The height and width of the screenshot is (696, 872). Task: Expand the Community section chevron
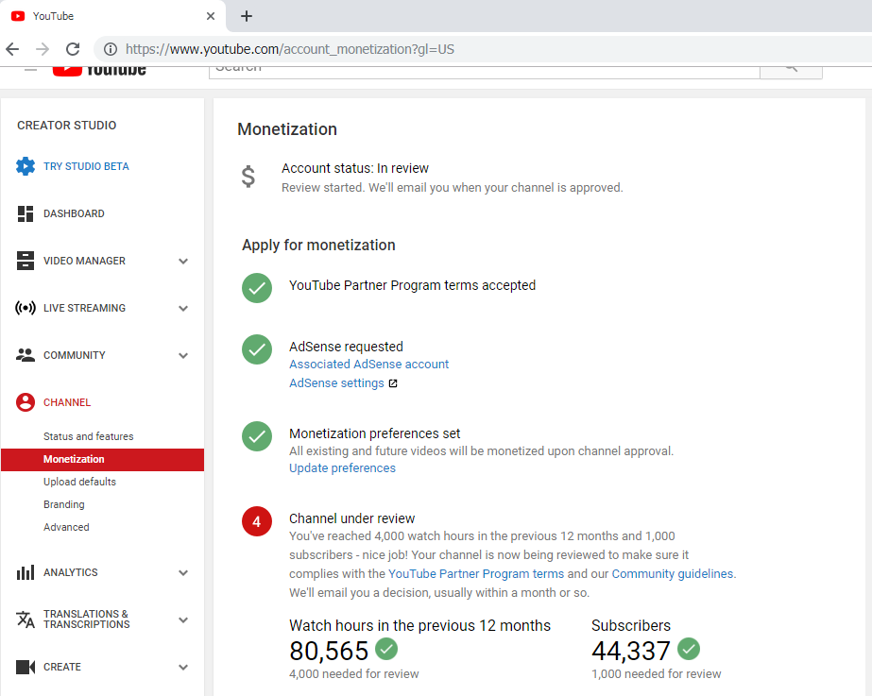tap(183, 356)
